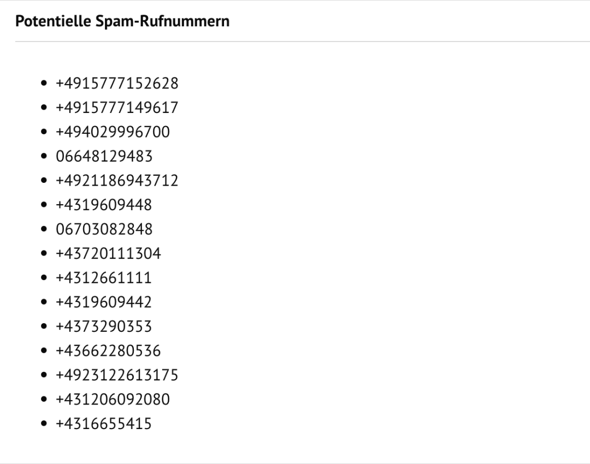The width and height of the screenshot is (590, 464).
Task: Click the divider line below the heading
Action: [295, 41]
